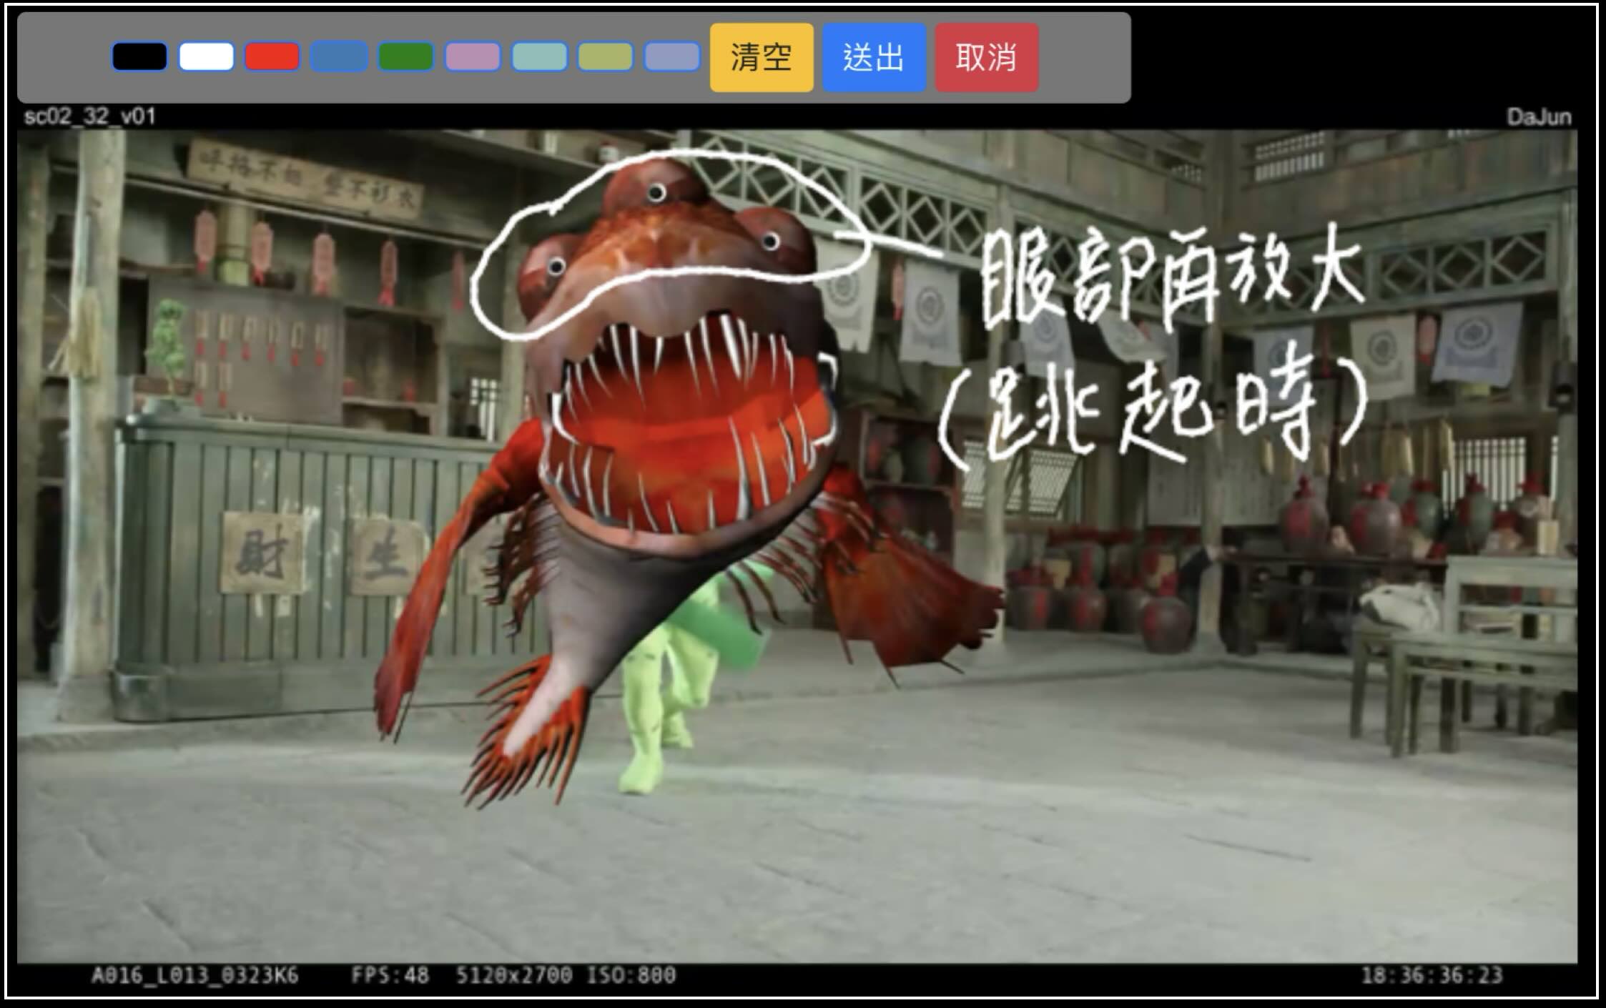Select the steel blue color swatch

tap(339, 56)
